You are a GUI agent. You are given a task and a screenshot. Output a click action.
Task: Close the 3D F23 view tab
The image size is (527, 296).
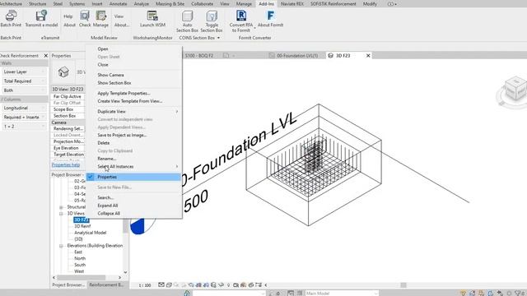(x=368, y=55)
